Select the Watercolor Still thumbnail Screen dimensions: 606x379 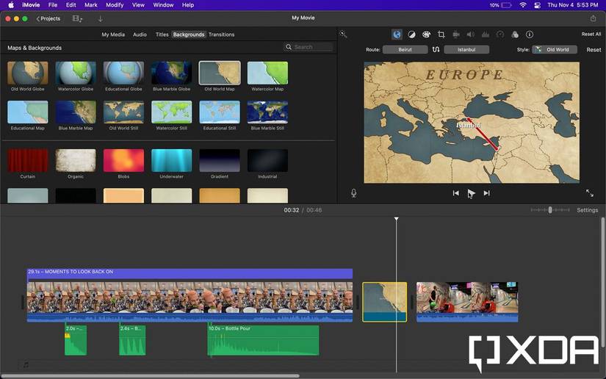point(172,112)
